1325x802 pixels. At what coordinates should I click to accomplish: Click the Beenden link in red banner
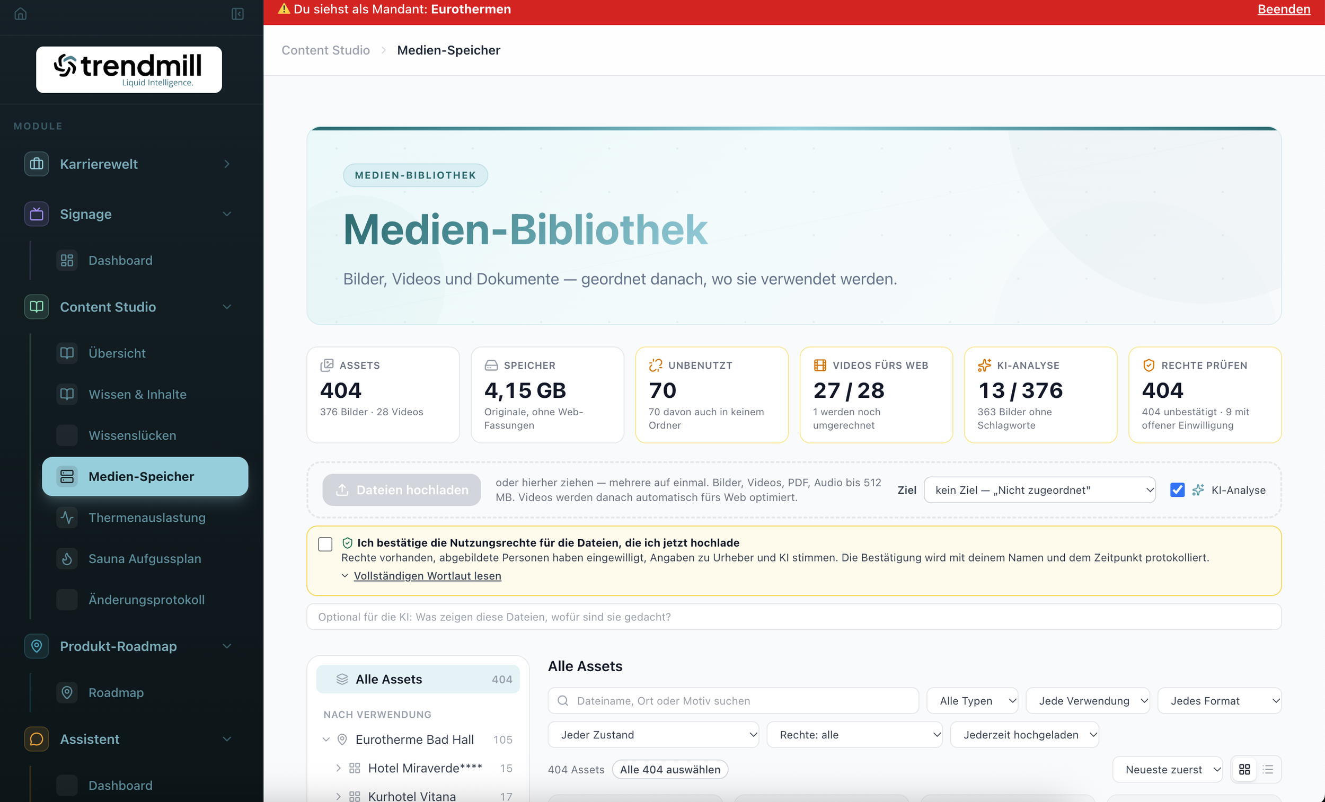pos(1284,9)
